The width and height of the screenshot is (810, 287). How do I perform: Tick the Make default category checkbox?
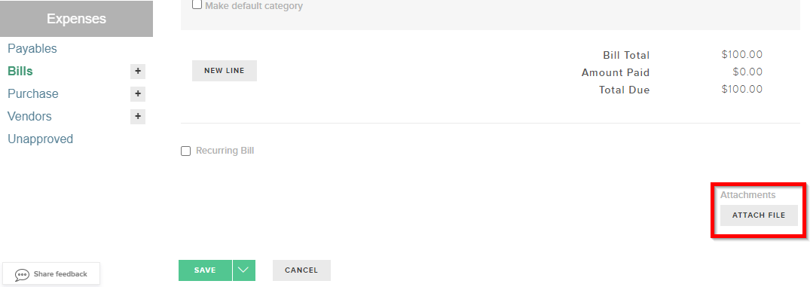coord(197,5)
